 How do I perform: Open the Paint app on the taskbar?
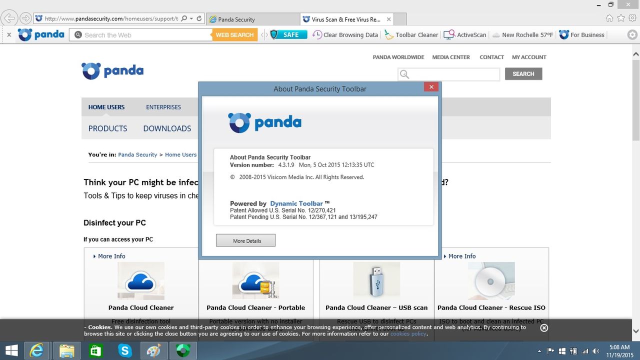coord(153,350)
